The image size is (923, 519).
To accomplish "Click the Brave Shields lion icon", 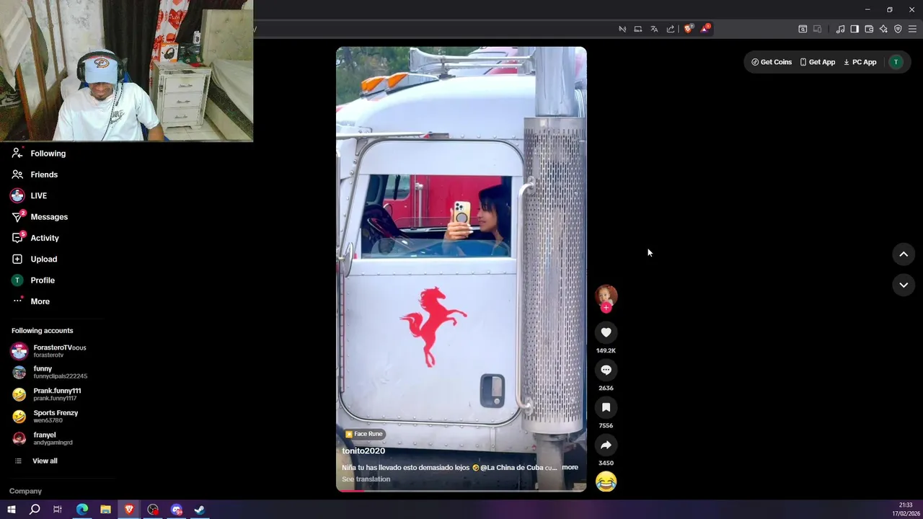I will [688, 29].
